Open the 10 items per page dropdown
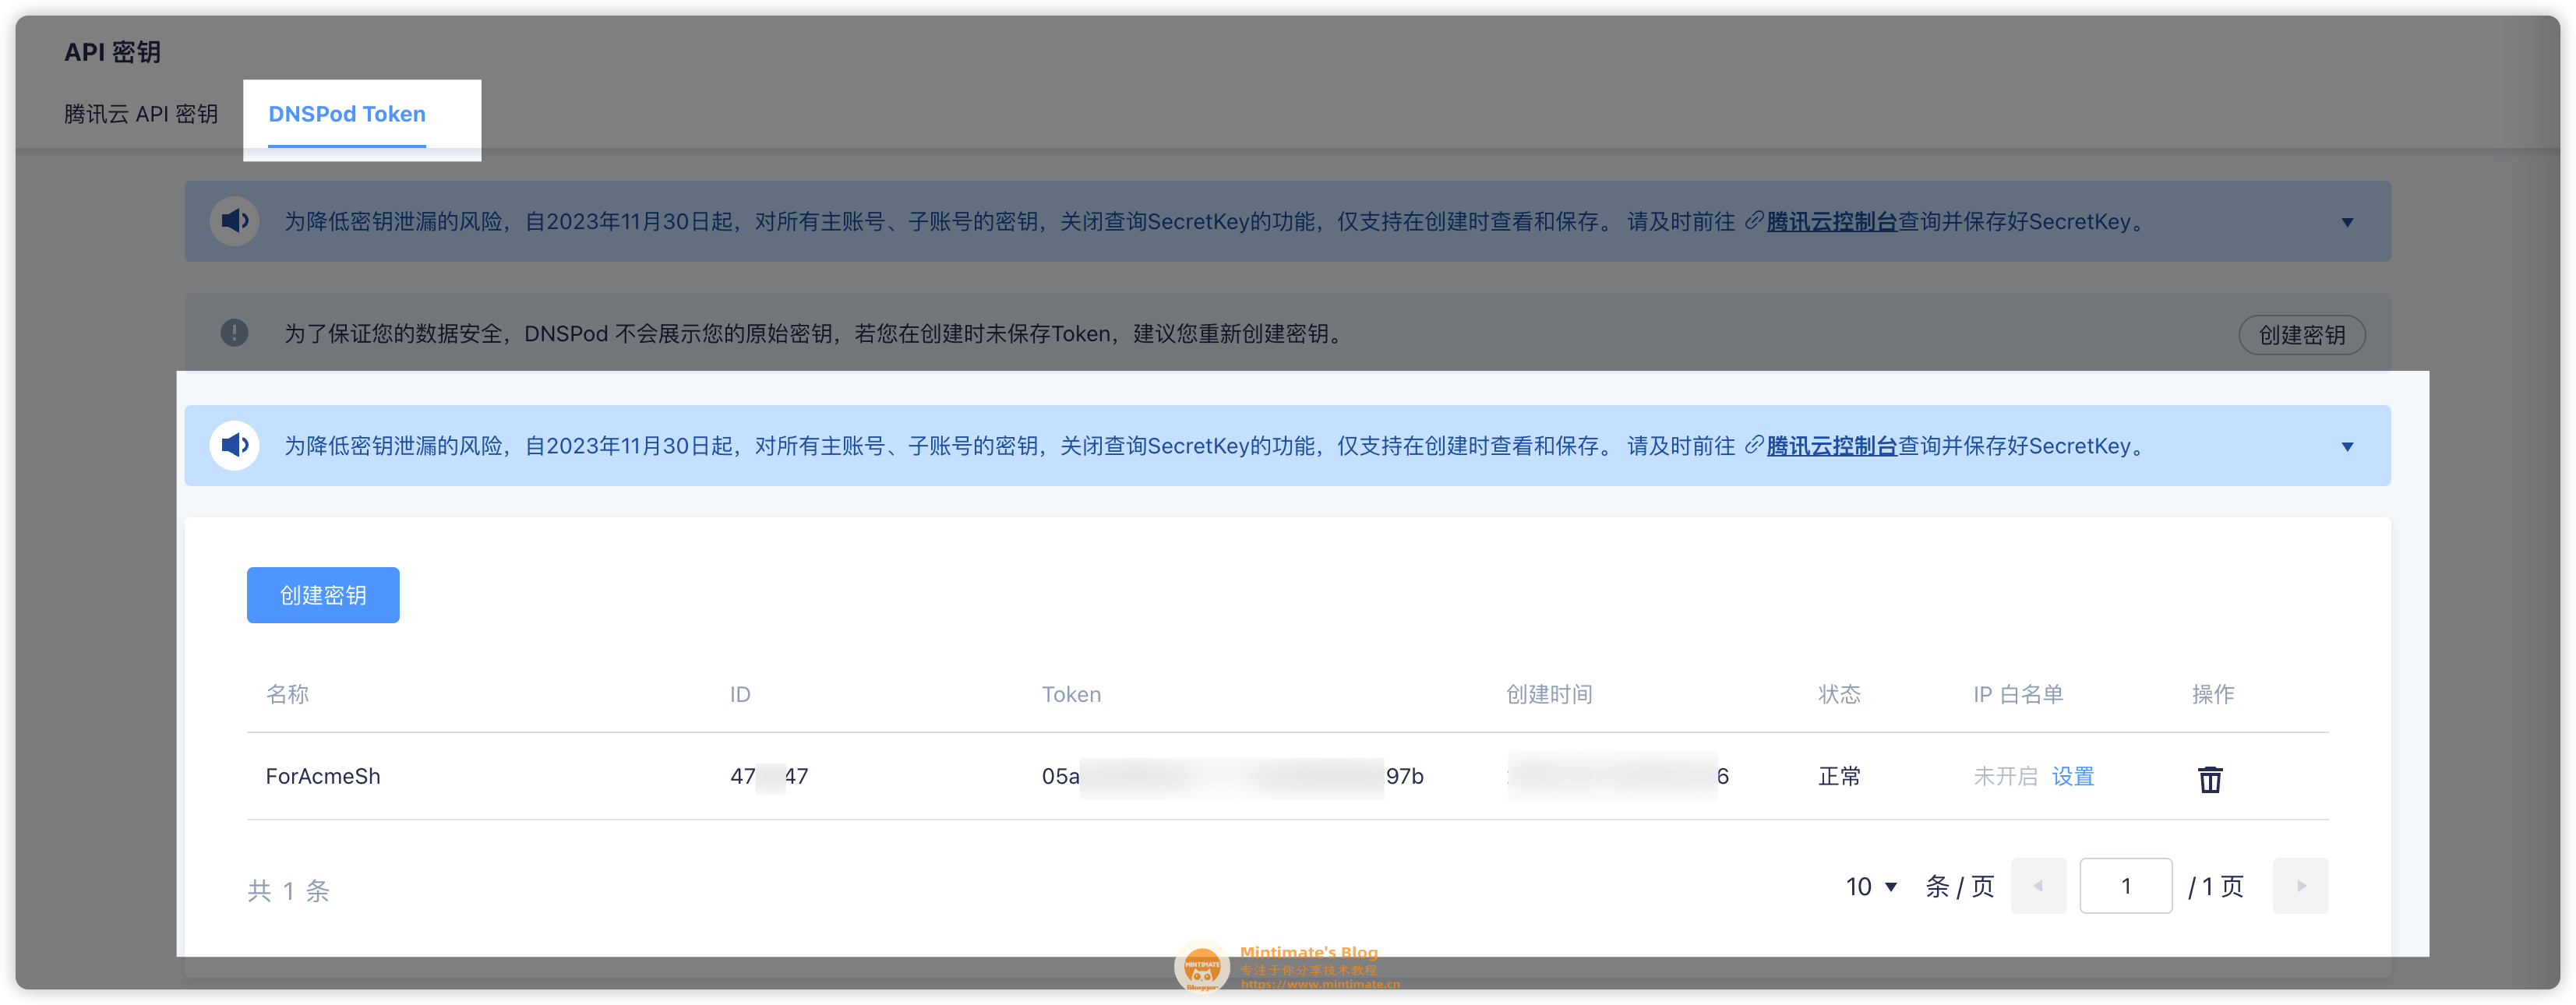This screenshot has width=2576, height=1005. pyautogui.click(x=1871, y=886)
